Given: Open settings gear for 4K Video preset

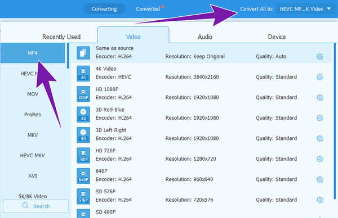Looking at the screenshot, I should [319, 77].
